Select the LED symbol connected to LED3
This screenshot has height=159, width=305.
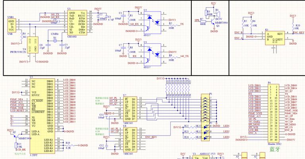click(206, 138)
